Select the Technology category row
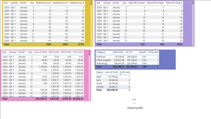211x119 pixels. pyautogui.click(x=127, y=63)
